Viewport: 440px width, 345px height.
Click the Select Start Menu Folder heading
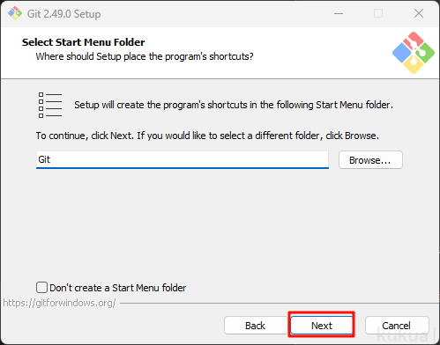click(x=83, y=42)
